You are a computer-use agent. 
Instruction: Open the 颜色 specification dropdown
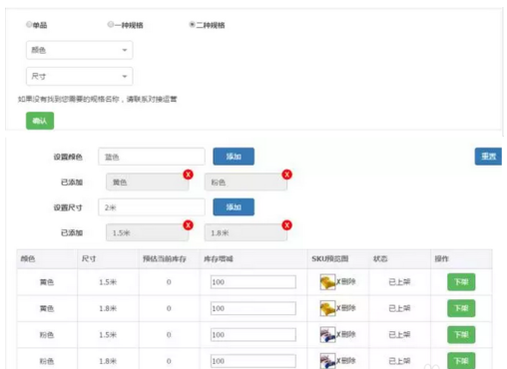[x=80, y=50]
